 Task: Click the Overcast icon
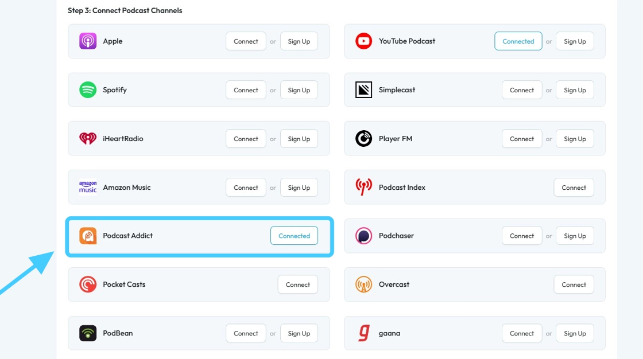click(363, 284)
